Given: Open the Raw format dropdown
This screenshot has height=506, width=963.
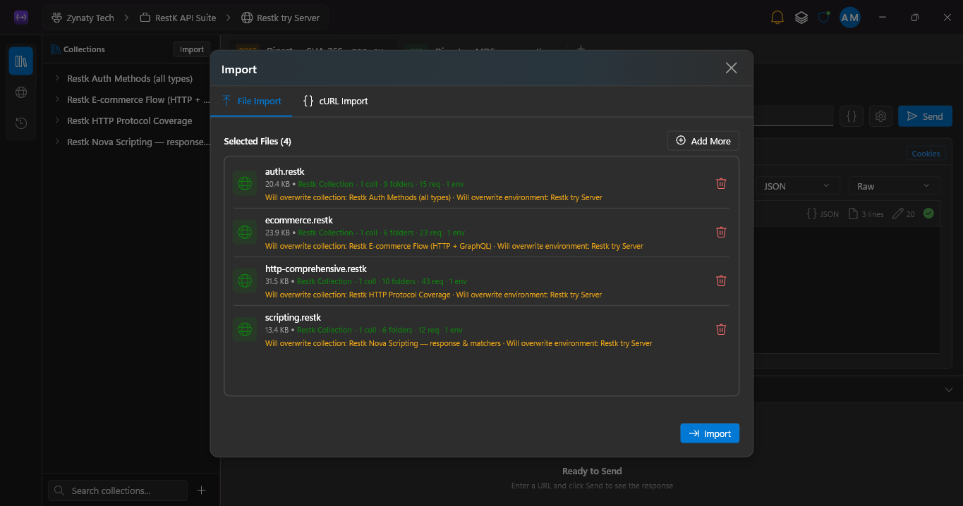Looking at the screenshot, I should tap(894, 186).
